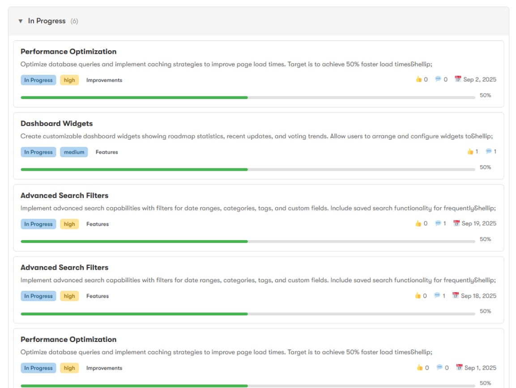Click comment bubble on card dated Sep 1, 2025

pyautogui.click(x=439, y=367)
